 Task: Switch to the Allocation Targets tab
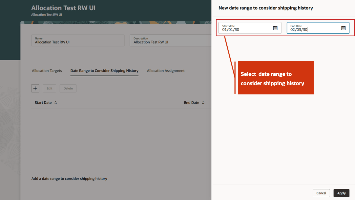coord(46,70)
